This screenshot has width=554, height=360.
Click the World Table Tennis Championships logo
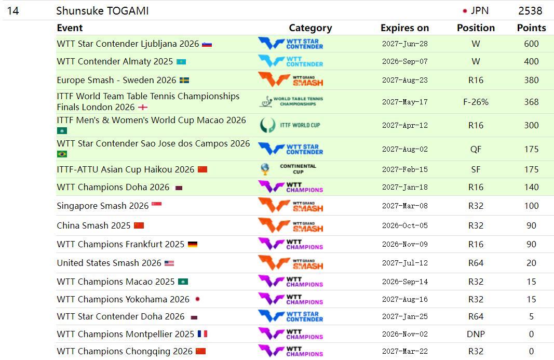pyautogui.click(x=291, y=101)
